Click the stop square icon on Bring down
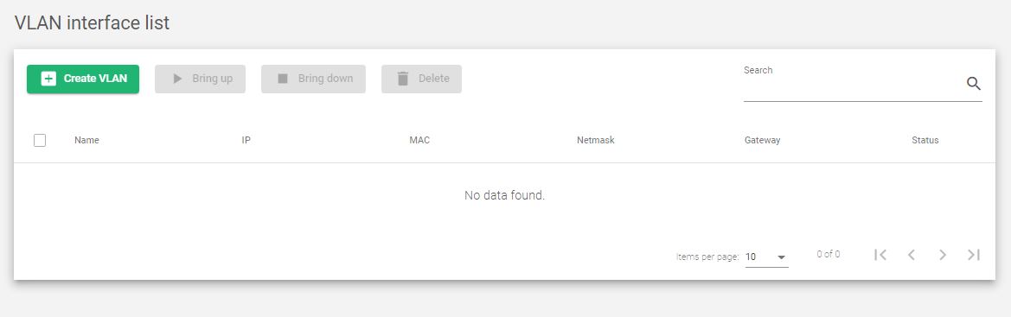This screenshot has height=317, width=1011. click(x=283, y=79)
